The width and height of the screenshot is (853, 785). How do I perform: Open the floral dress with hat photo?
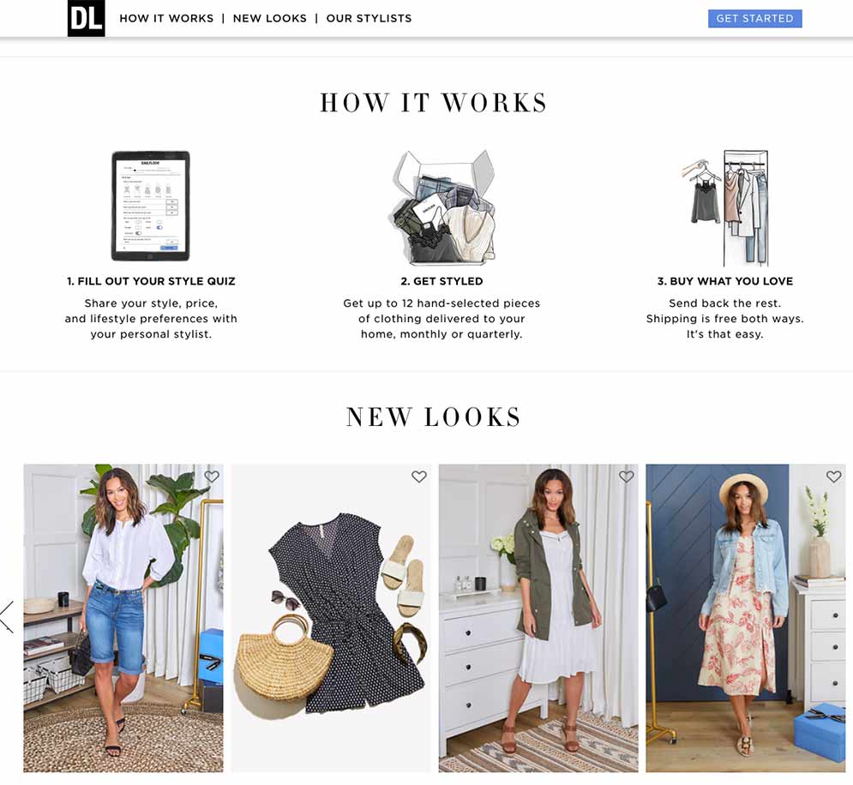point(746,618)
